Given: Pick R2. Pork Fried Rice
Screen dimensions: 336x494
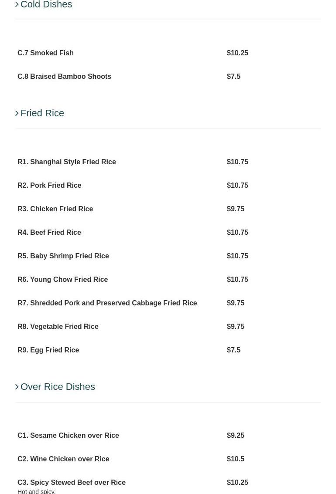Looking at the screenshot, I should tap(49, 186).
